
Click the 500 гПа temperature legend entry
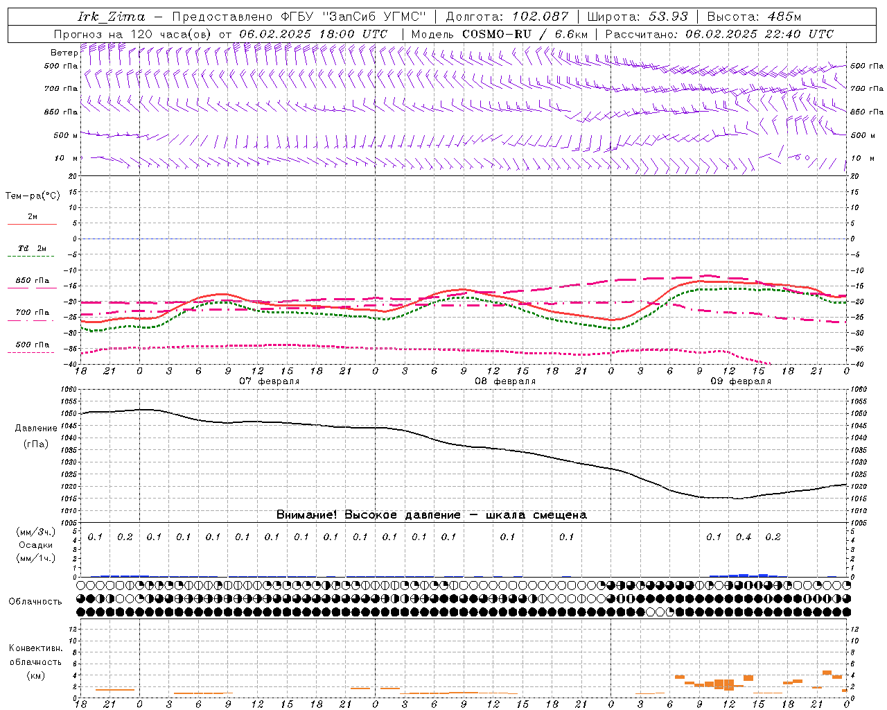(33, 345)
